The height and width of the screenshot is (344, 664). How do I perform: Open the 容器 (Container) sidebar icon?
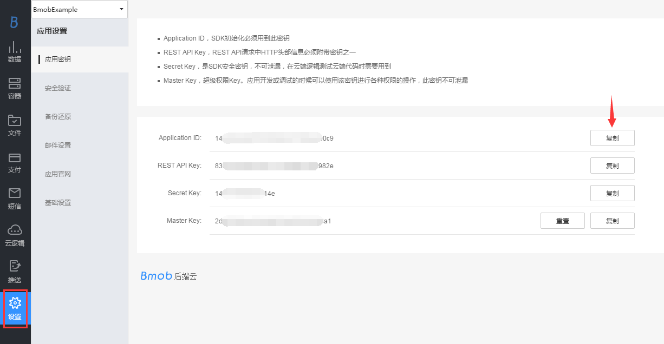[15, 88]
